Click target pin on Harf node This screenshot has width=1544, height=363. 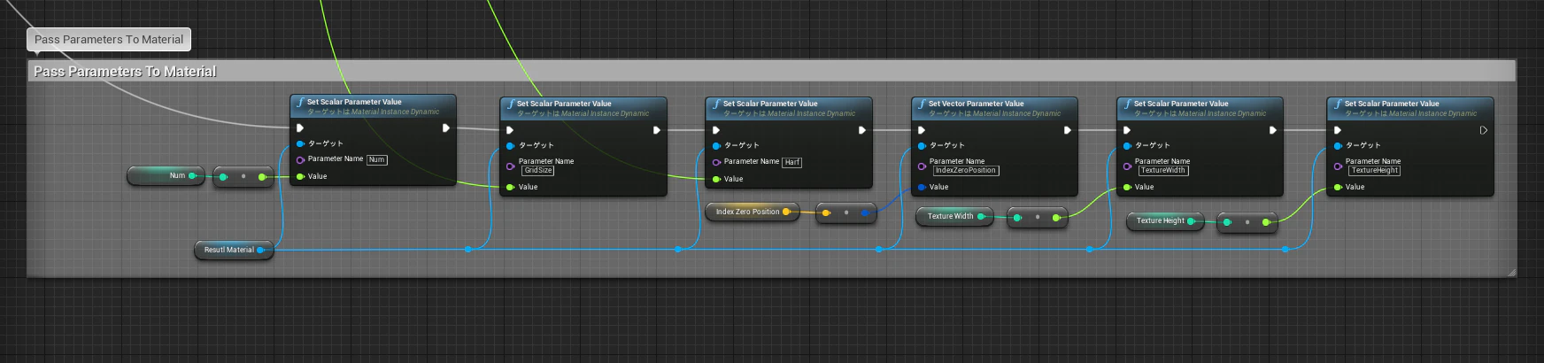pos(716,145)
